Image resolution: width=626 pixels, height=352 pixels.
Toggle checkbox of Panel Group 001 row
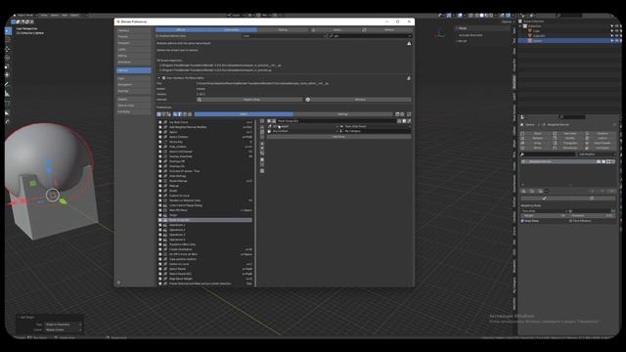[160, 220]
